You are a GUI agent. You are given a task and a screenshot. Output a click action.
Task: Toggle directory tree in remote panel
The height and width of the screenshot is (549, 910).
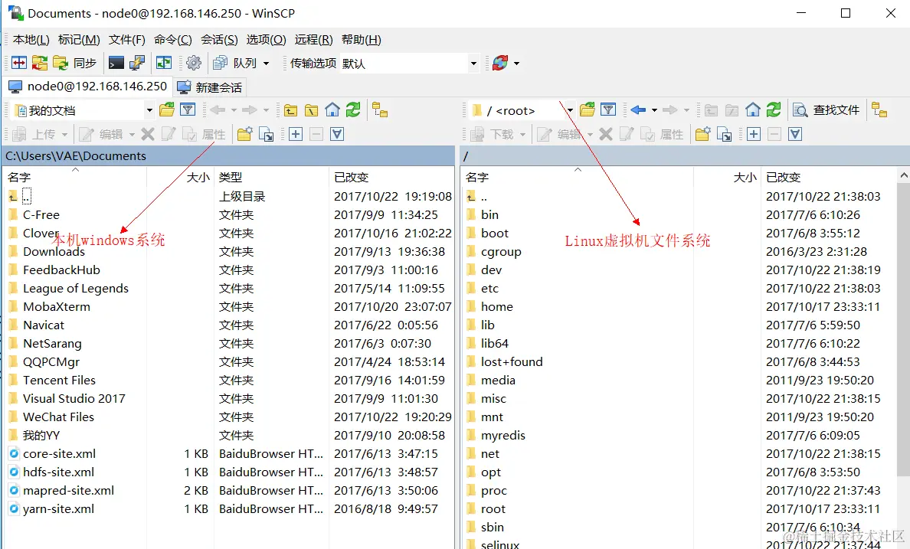pos(880,109)
